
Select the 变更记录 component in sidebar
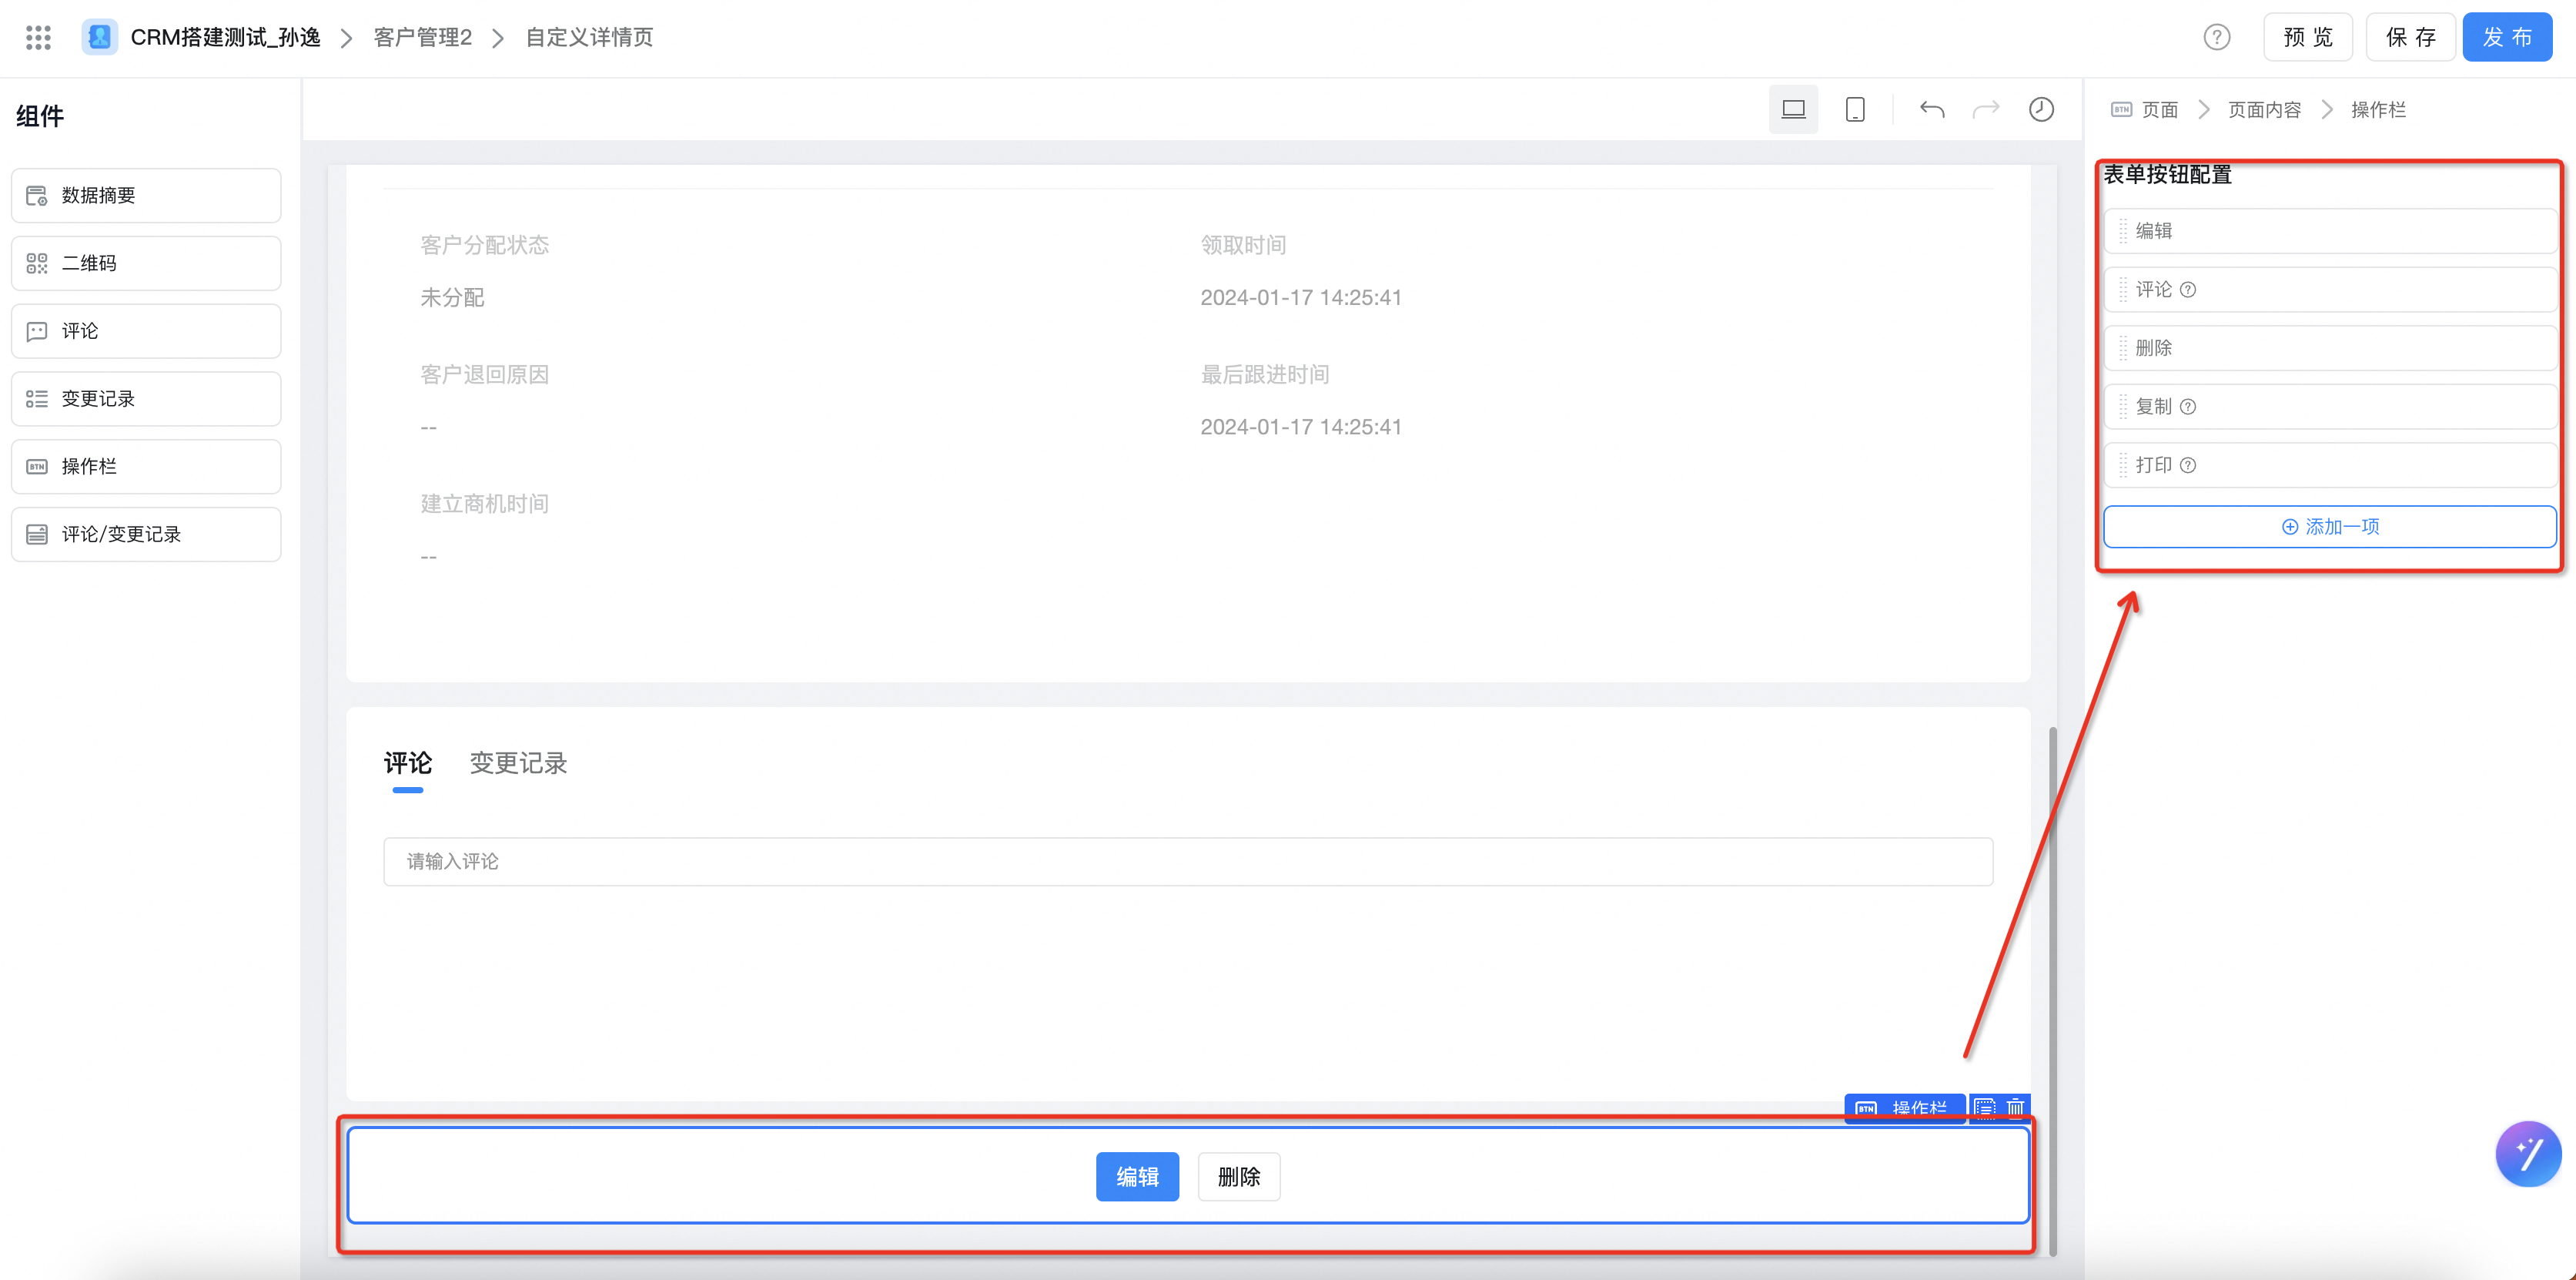pyautogui.click(x=146, y=399)
